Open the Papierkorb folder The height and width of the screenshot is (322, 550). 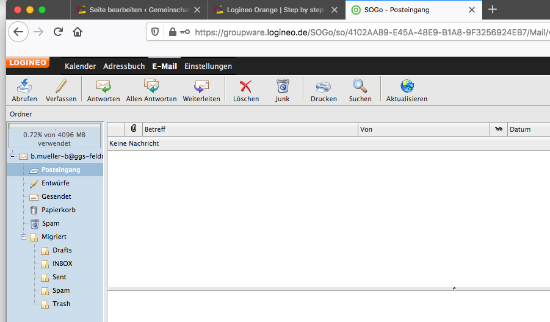click(x=58, y=210)
